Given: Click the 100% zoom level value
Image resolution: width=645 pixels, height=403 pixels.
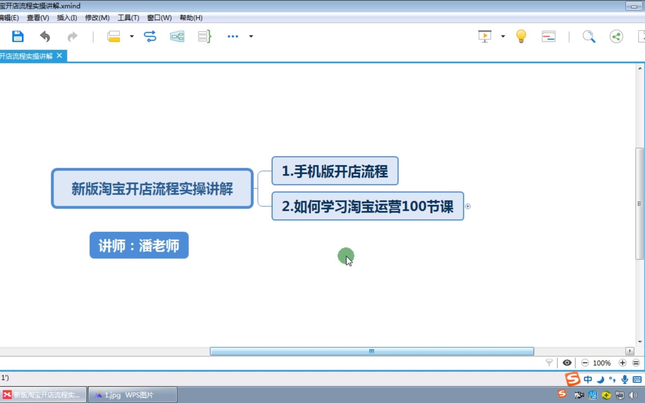Looking at the screenshot, I should pyautogui.click(x=602, y=363).
